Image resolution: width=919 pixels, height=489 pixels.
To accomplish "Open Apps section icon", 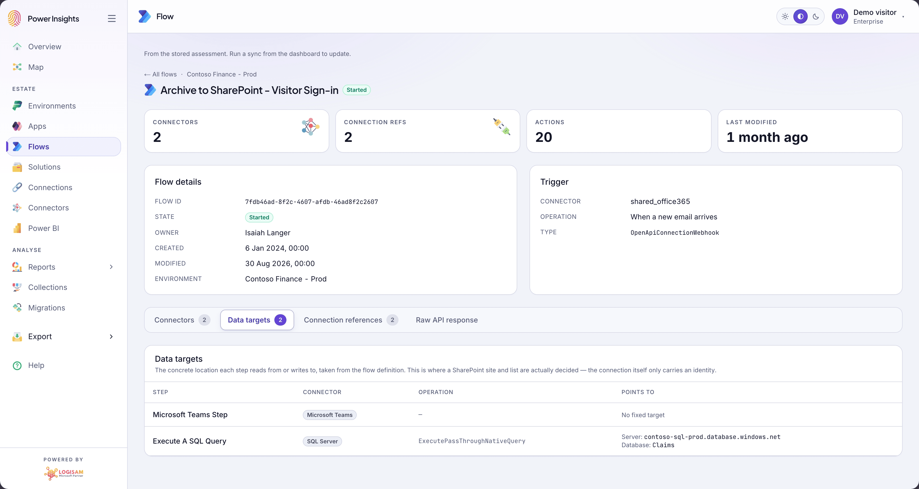I will (x=17, y=126).
